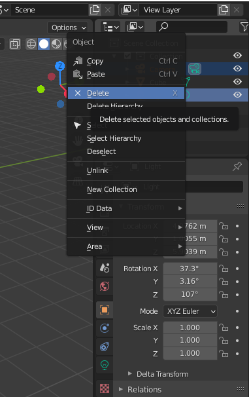The width and height of the screenshot is (249, 397).
Task: Click the red negative X gizmo dot
Action: (x=52, y=77)
